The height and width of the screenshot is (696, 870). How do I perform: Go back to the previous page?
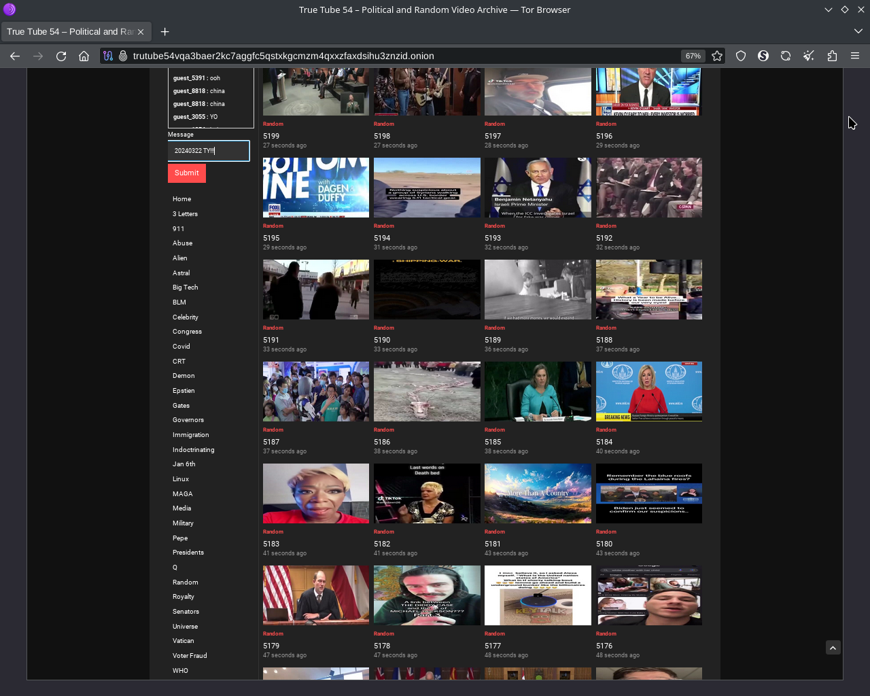(15, 56)
